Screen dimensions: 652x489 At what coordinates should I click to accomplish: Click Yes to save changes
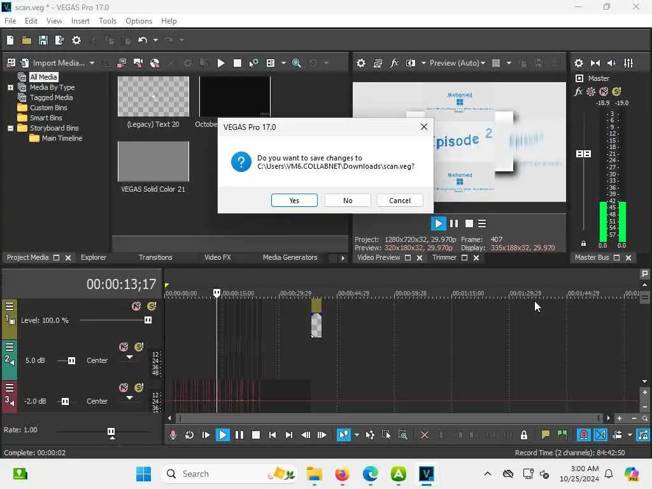point(294,201)
